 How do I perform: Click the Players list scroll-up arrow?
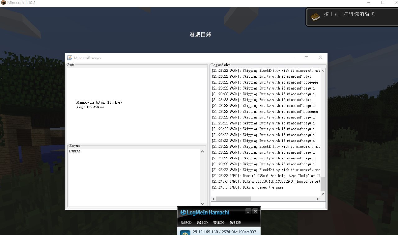tap(202, 152)
